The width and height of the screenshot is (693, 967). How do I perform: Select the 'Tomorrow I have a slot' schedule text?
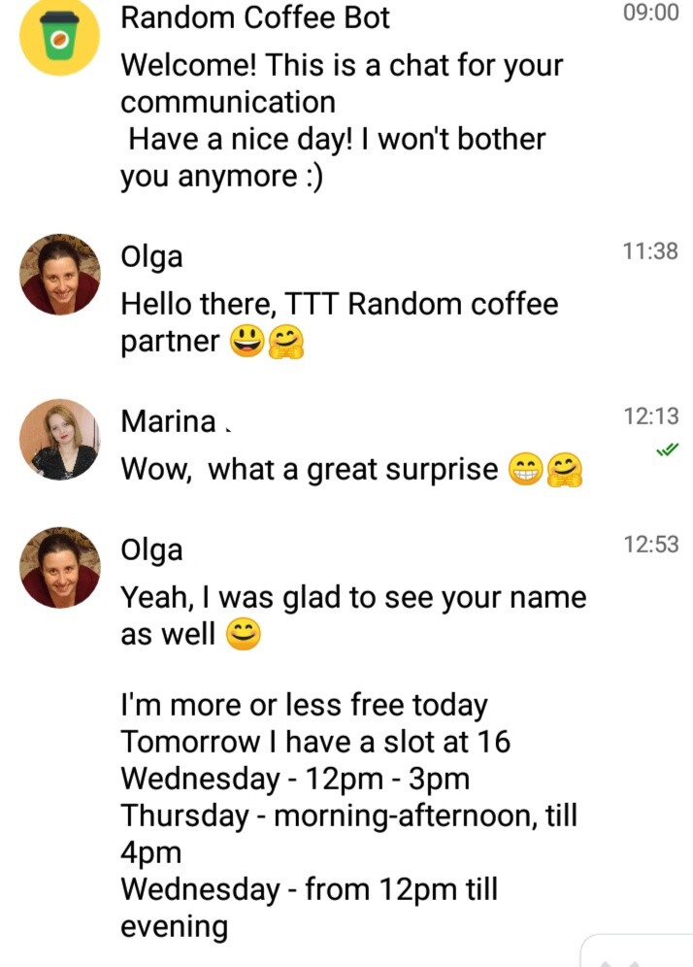click(315, 742)
